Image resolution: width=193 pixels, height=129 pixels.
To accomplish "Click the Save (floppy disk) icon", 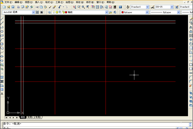I will click(x=13, y=7).
